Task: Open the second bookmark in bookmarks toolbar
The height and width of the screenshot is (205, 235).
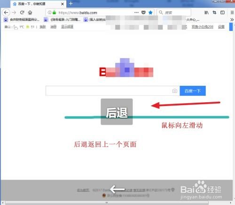Action: point(62,20)
